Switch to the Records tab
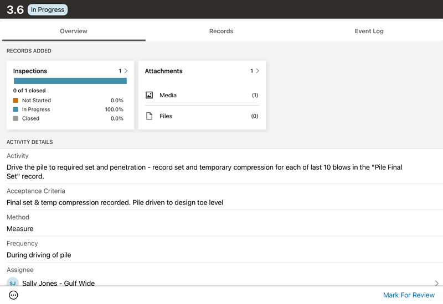Image resolution: width=443 pixels, height=304 pixels. (221, 31)
